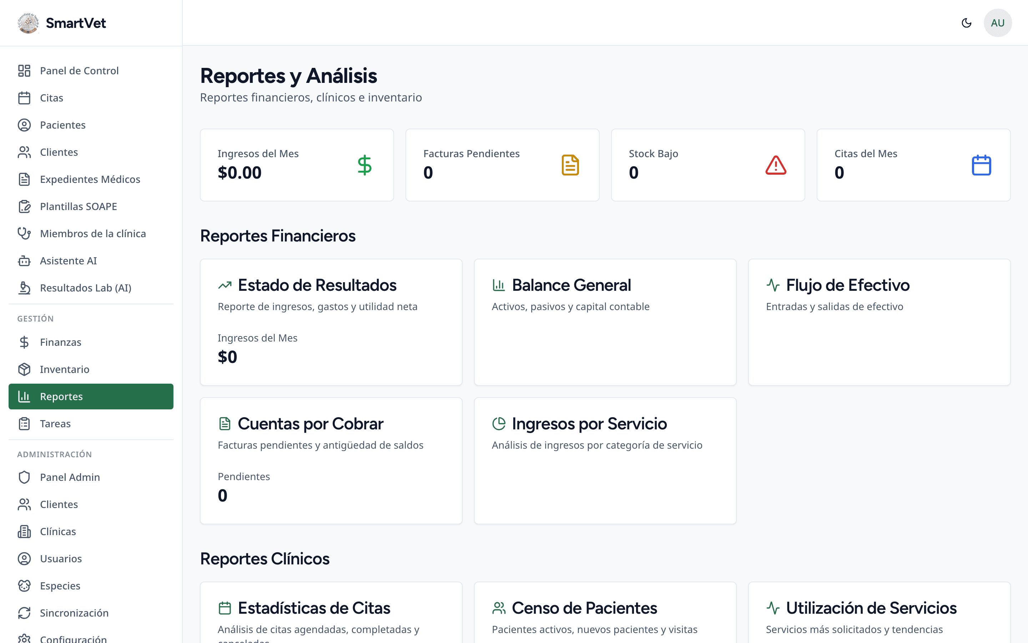This screenshot has width=1028, height=643.
Task: Open the Ingresos por Servicio report
Action: click(605, 461)
